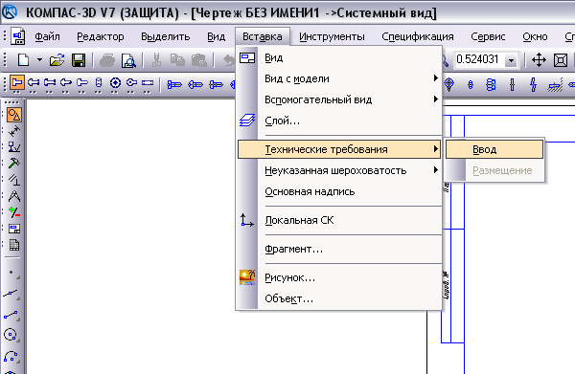
Task: Choose Объект... in the Вставка menu
Action: coord(339,298)
